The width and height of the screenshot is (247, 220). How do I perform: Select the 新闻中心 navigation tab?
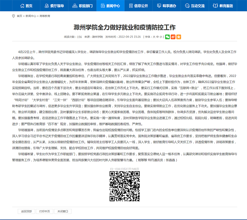click(111, 6)
